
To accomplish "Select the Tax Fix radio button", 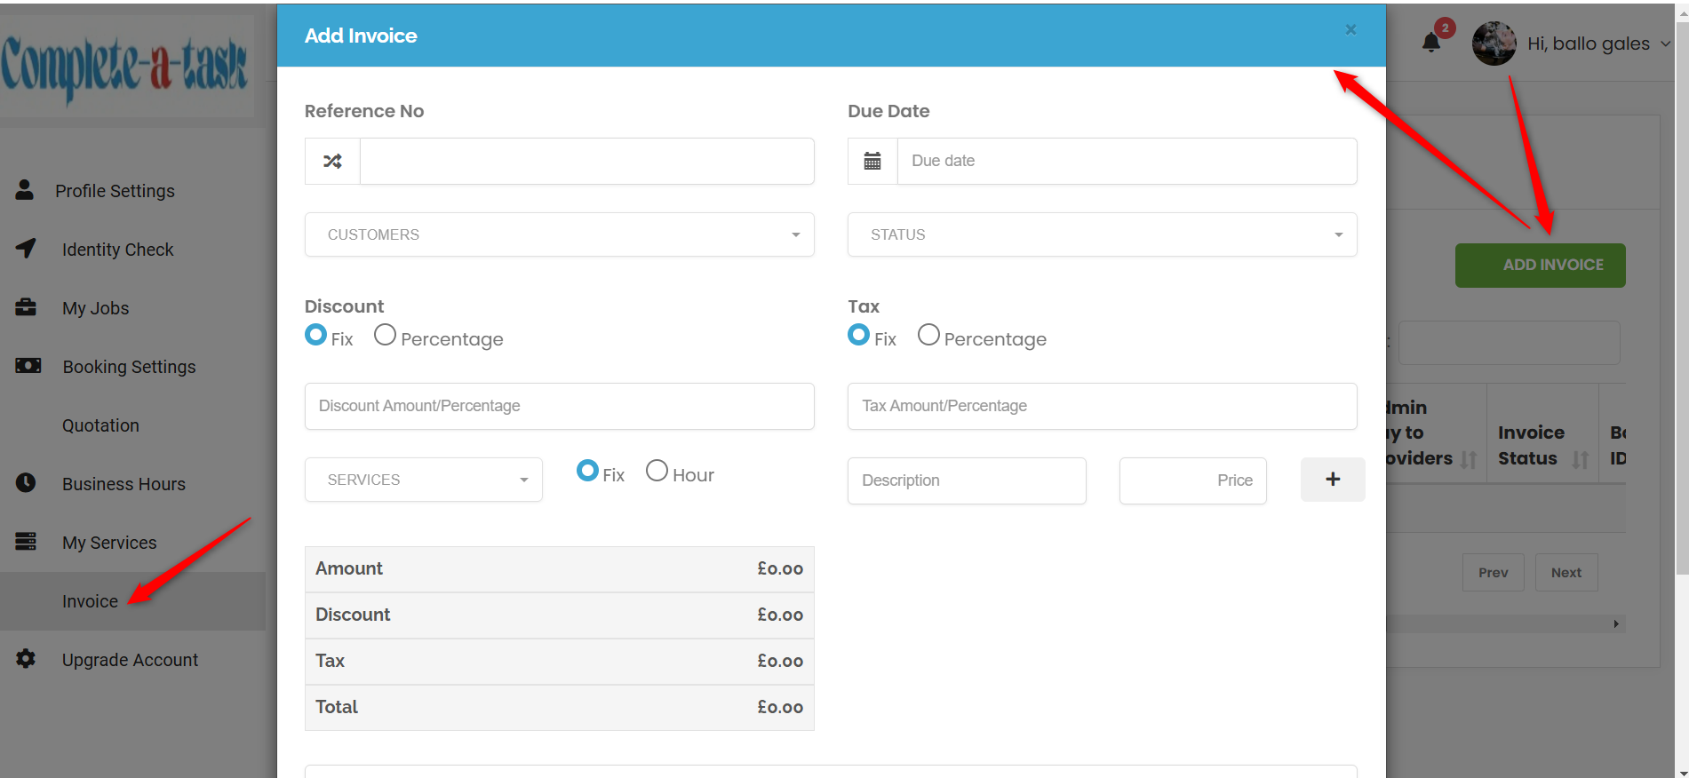I will 858,335.
